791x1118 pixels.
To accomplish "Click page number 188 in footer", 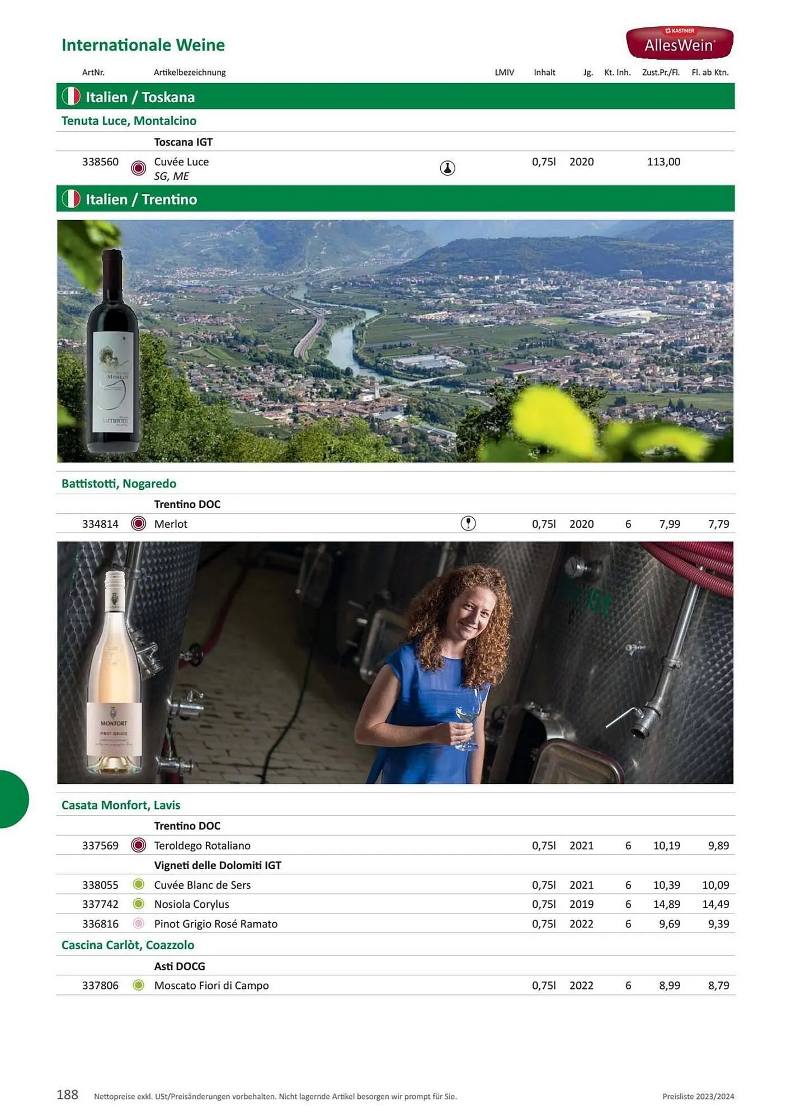I will coord(68,1094).
